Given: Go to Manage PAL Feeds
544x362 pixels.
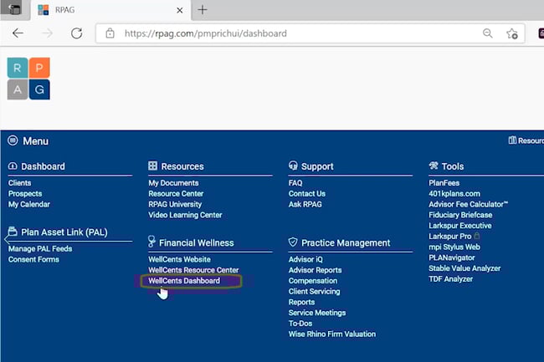Looking at the screenshot, I should pos(40,249).
